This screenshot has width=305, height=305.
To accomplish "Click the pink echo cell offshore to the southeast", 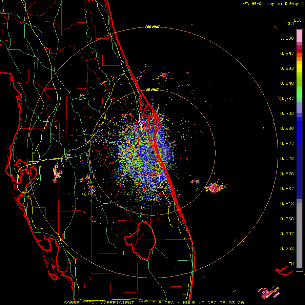I will (216, 187).
